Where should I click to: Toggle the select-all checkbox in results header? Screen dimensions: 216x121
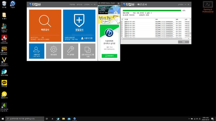(122, 19)
